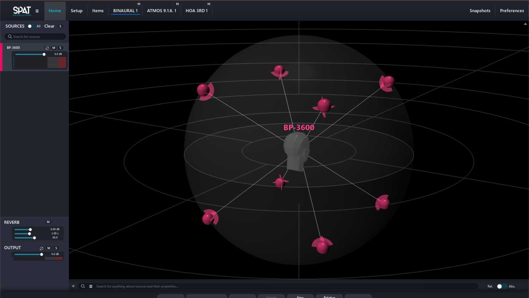
Task: Mute the REVERB section
Action: [x=48, y=222]
